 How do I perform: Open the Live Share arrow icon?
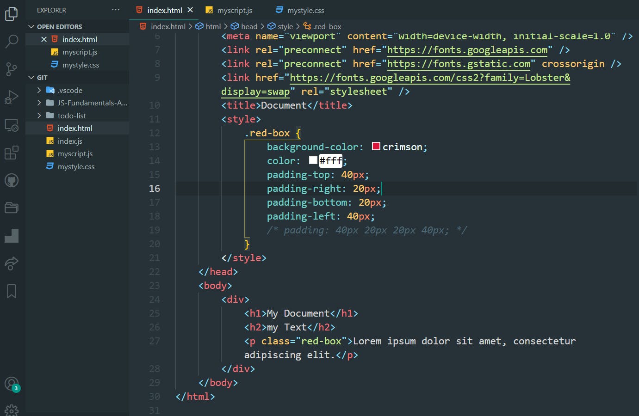click(11, 263)
